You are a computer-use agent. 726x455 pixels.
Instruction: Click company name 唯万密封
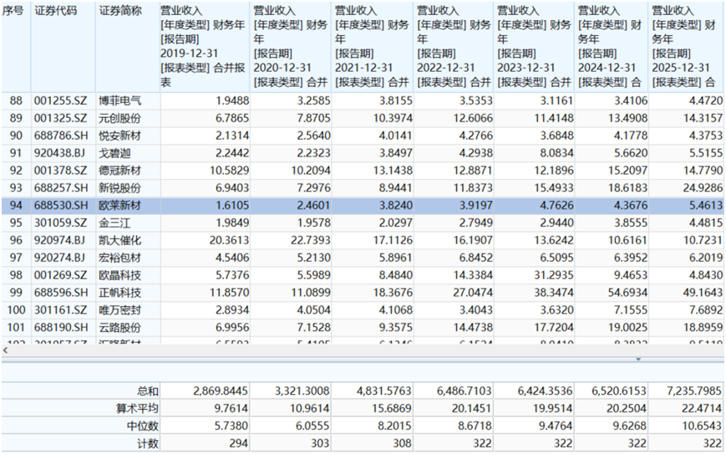point(120,310)
